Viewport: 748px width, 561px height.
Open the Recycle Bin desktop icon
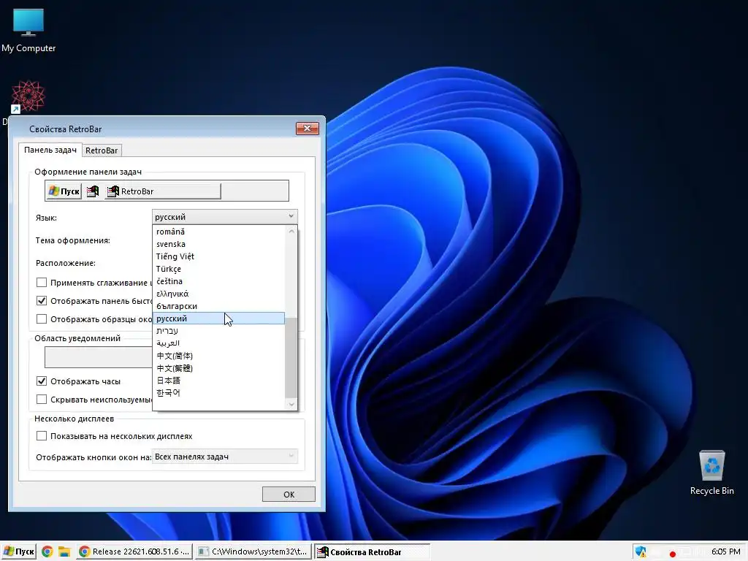[711, 473]
